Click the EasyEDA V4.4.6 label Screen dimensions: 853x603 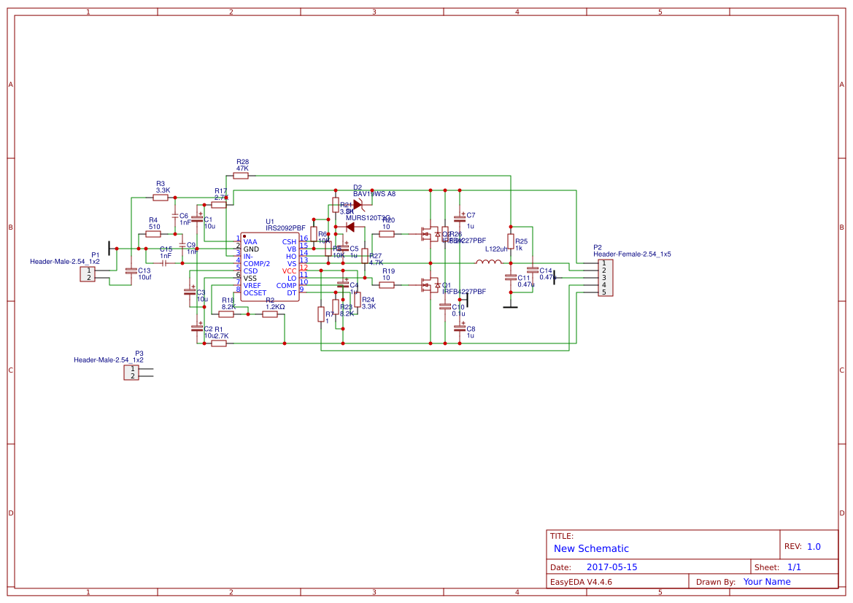(580, 581)
